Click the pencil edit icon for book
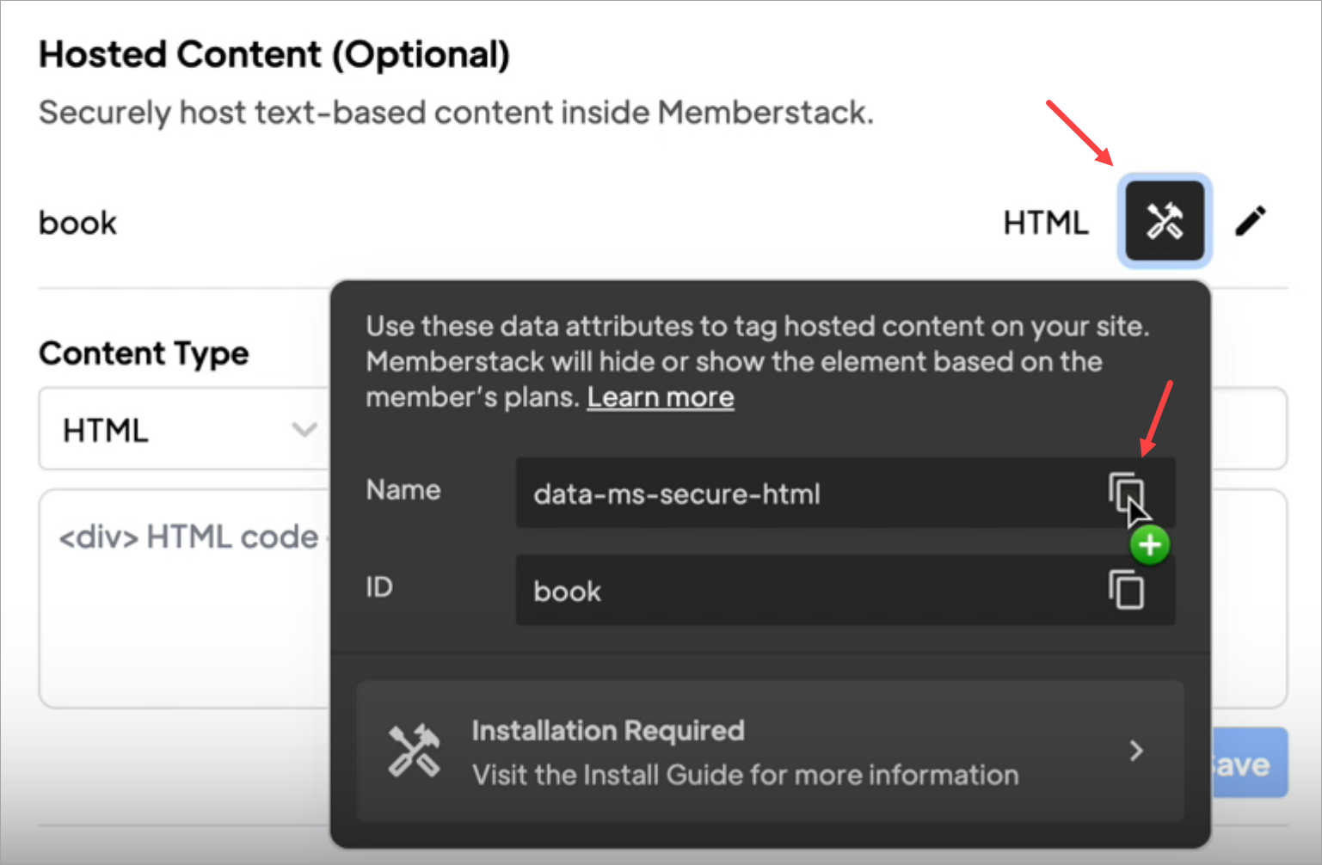 tap(1251, 221)
